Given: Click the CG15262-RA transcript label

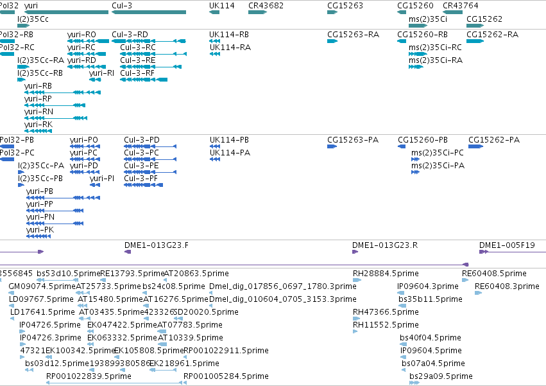Looking at the screenshot, I should coord(492,35).
